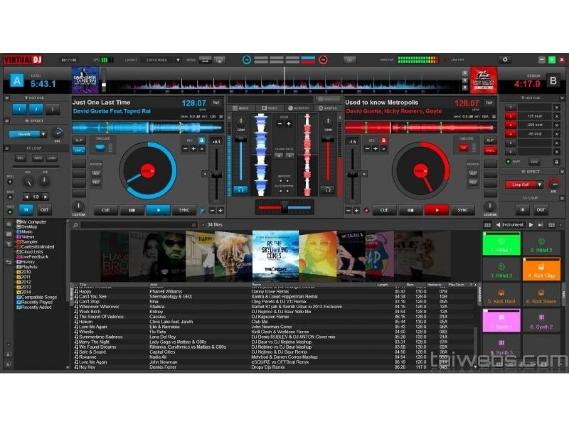Set loop OUT on deck B
This screenshot has height=427, width=569.
point(541,209)
